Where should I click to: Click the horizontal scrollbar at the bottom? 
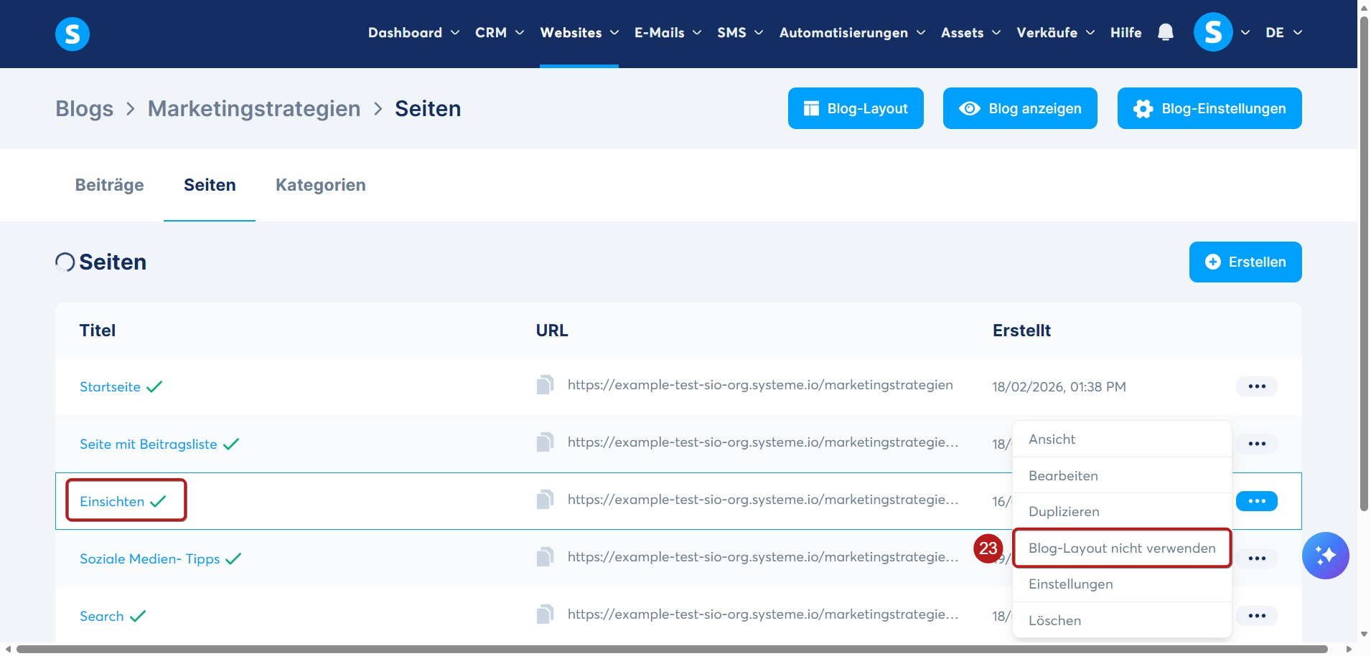[x=671, y=649]
